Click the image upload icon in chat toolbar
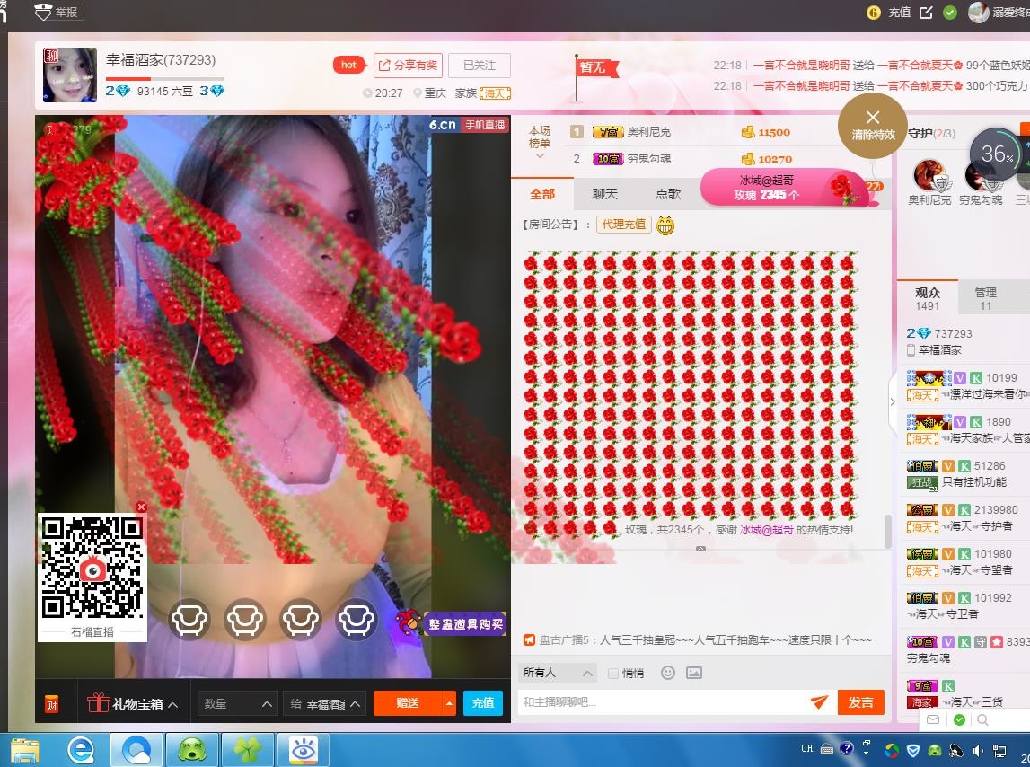1030x767 pixels. point(693,673)
